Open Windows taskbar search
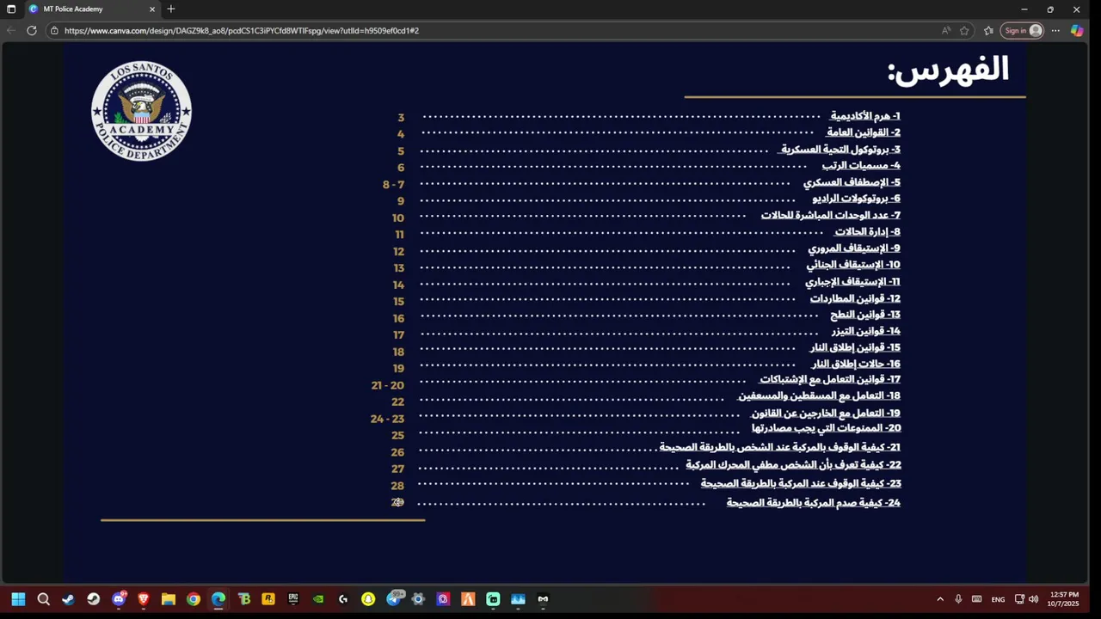The image size is (1101, 619). pos(43,599)
